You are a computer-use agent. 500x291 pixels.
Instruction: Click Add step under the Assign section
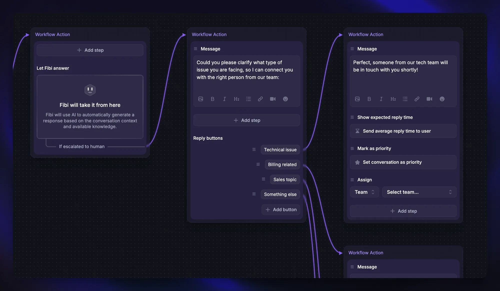(x=403, y=211)
